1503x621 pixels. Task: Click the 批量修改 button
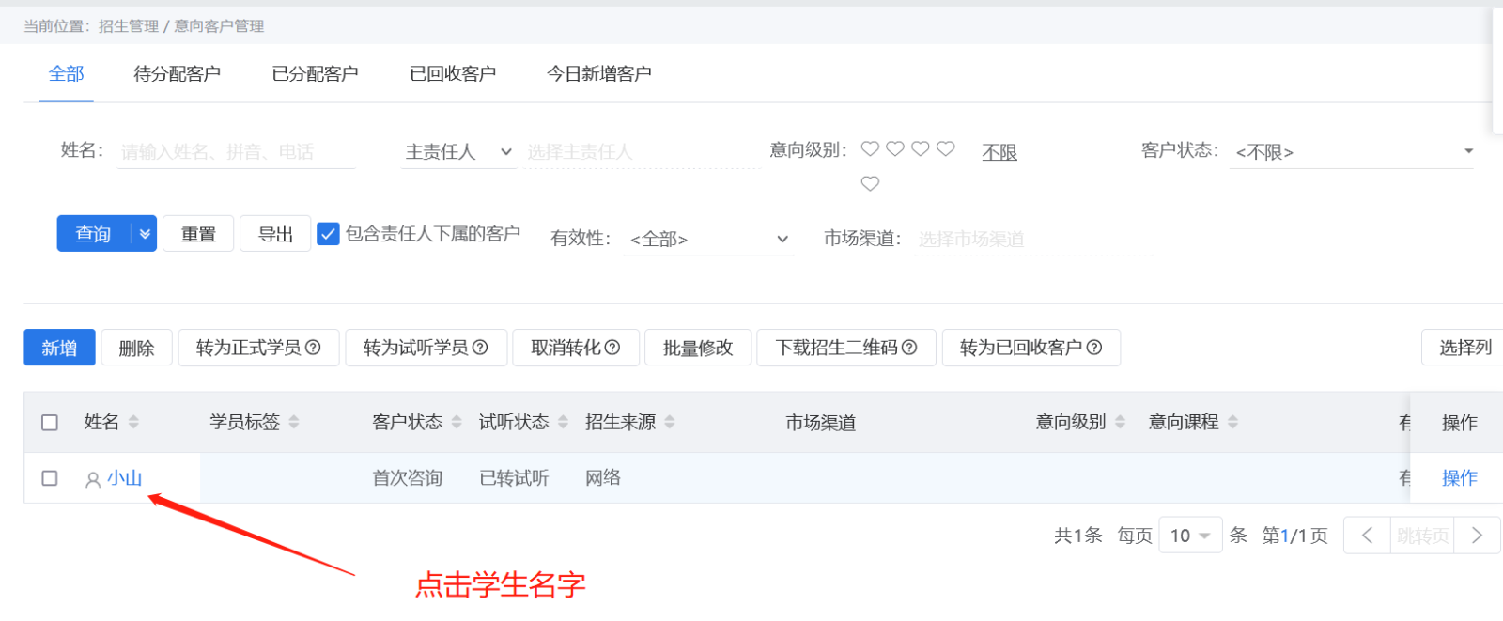(698, 348)
